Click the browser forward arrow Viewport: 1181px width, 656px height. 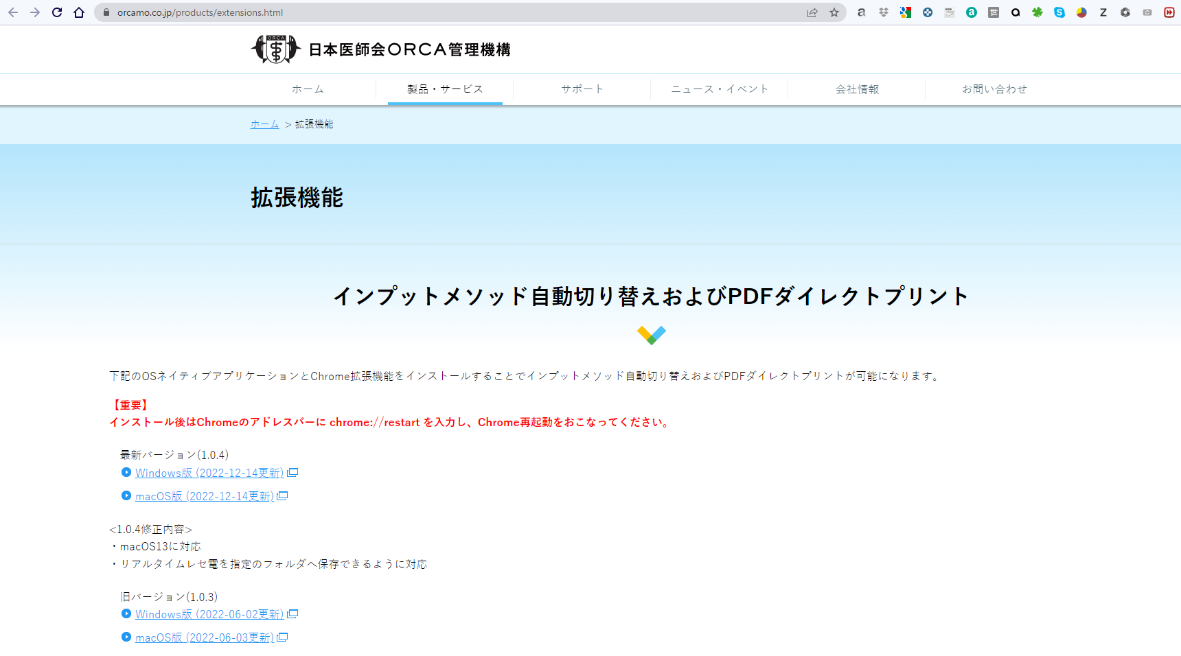35,12
